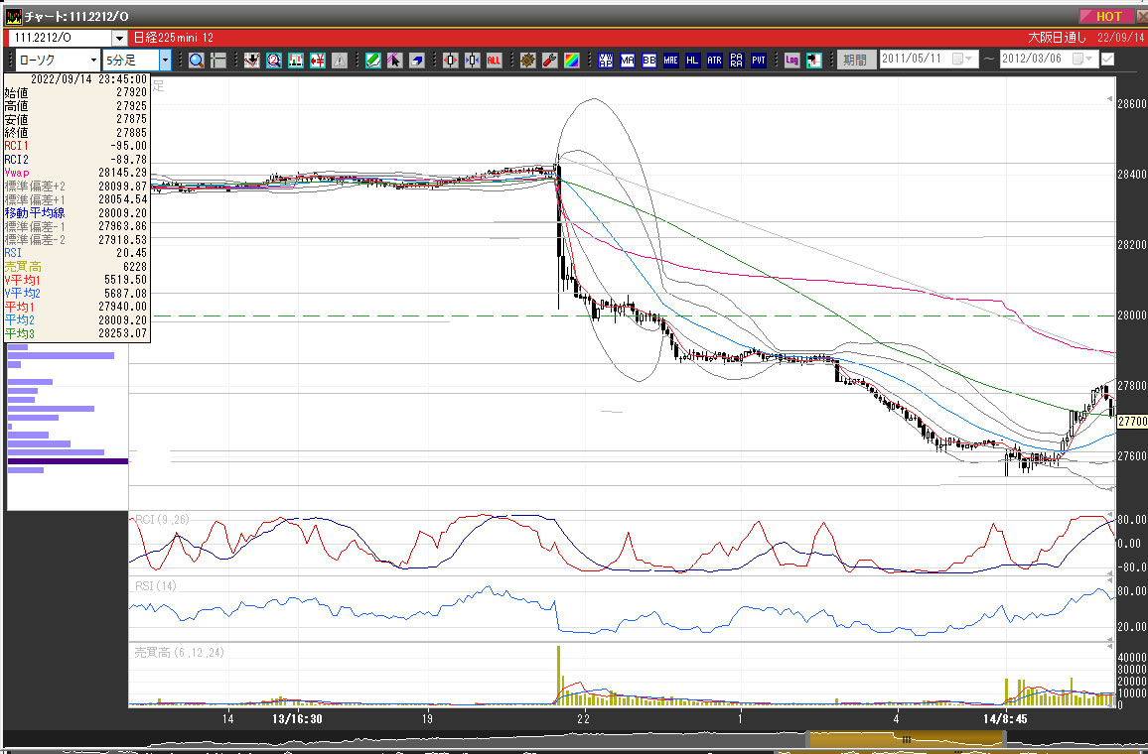Click the Vwap value 28145.29
Image resolution: width=1148 pixels, height=754 pixels.
122,173
